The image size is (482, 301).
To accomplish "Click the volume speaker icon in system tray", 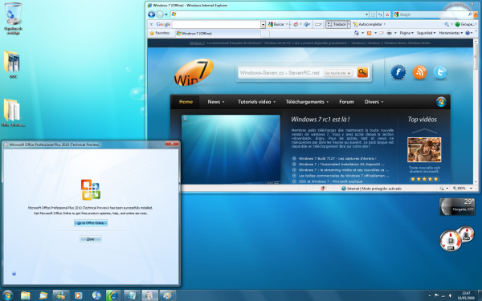I will tap(451, 295).
